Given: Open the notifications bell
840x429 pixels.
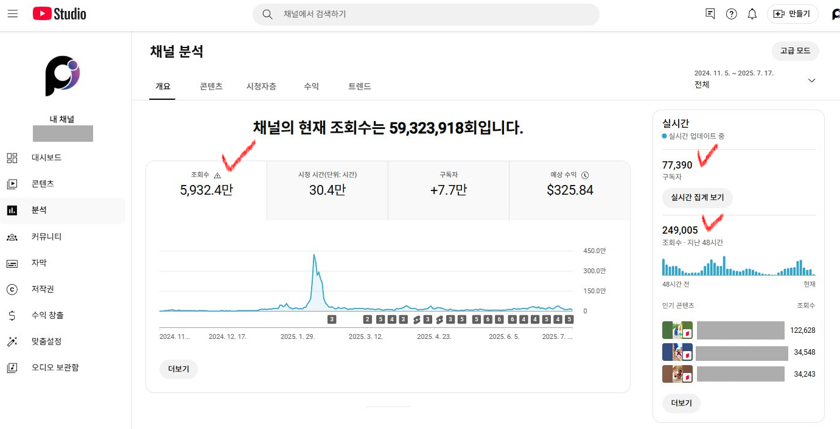Looking at the screenshot, I should [x=752, y=14].
